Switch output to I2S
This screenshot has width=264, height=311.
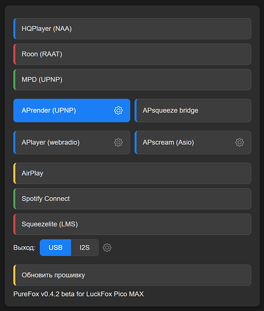click(85, 248)
